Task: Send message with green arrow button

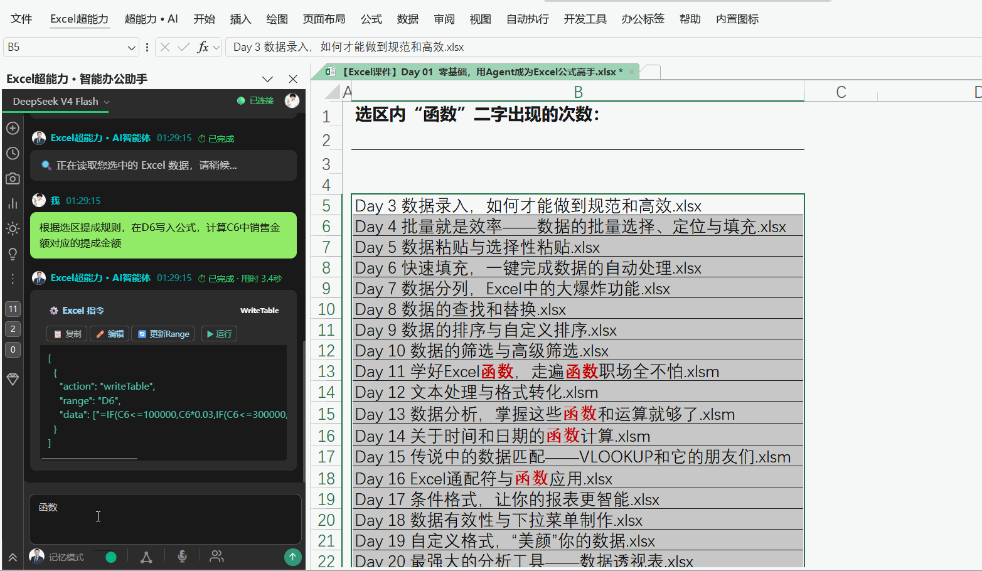Action: (x=292, y=557)
